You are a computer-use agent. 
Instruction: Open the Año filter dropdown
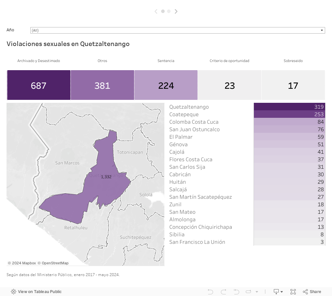177,30
